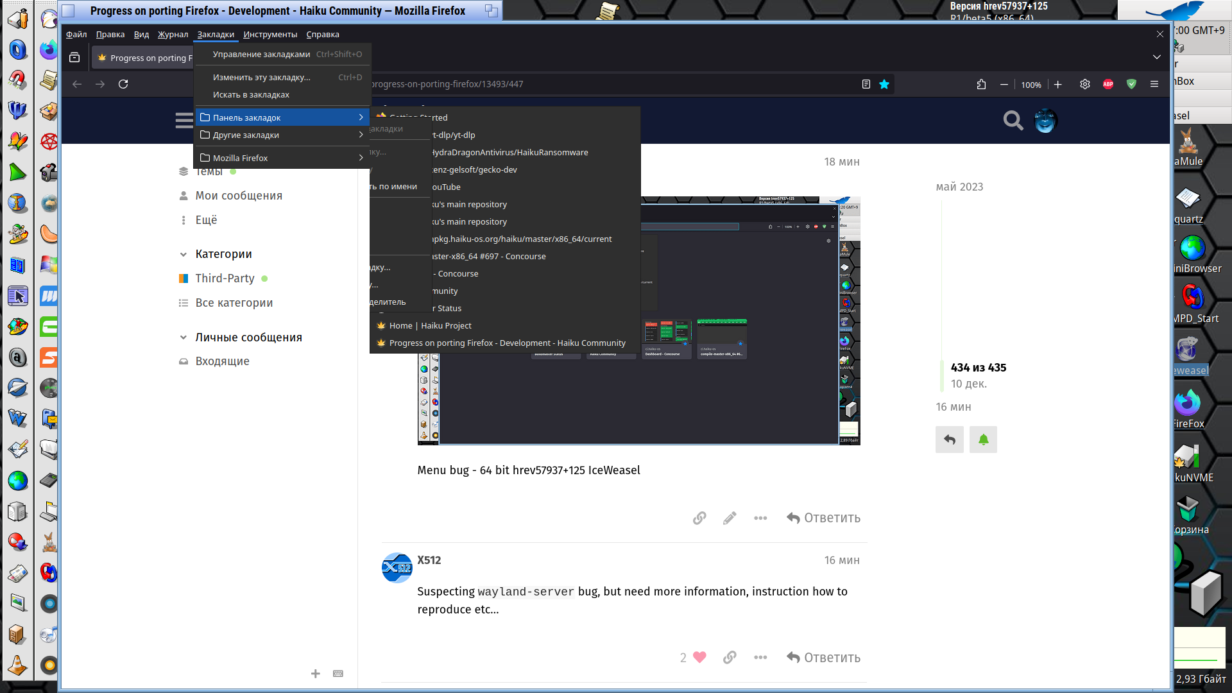Choose Управление закладками menu entry
1232x693 pixels.
(282, 55)
